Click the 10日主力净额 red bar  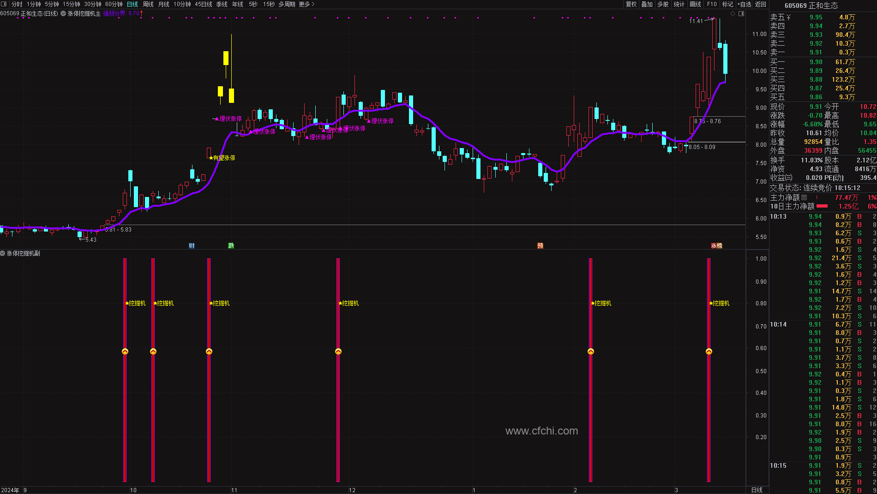tap(822, 206)
